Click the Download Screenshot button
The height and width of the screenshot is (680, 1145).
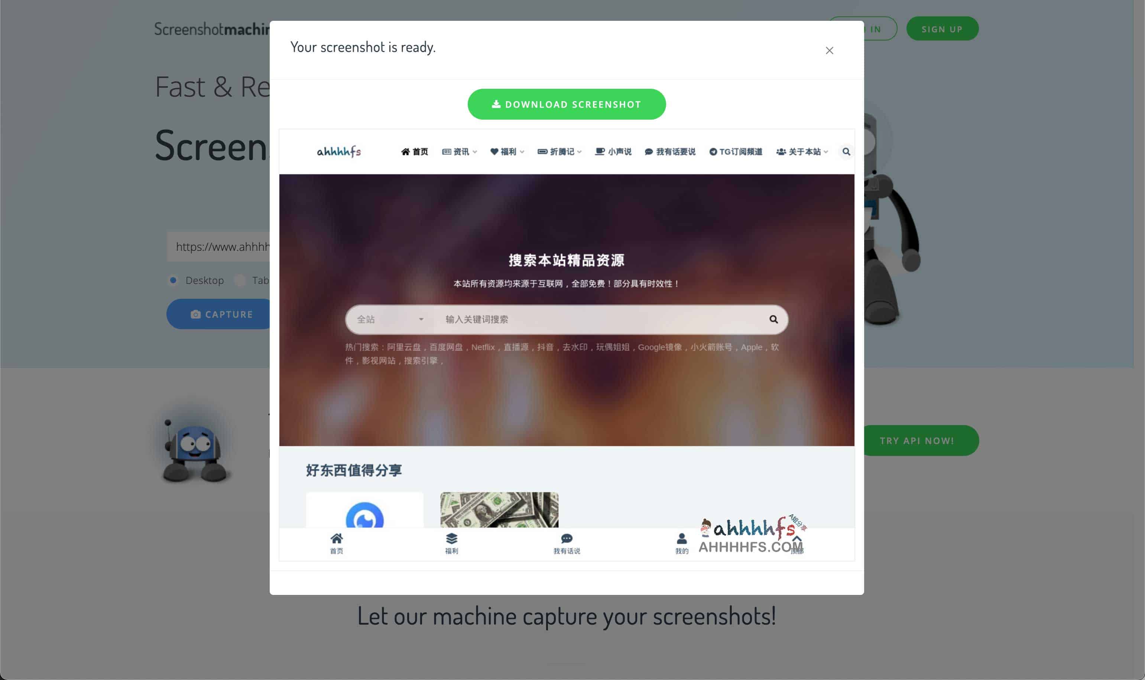click(x=567, y=104)
